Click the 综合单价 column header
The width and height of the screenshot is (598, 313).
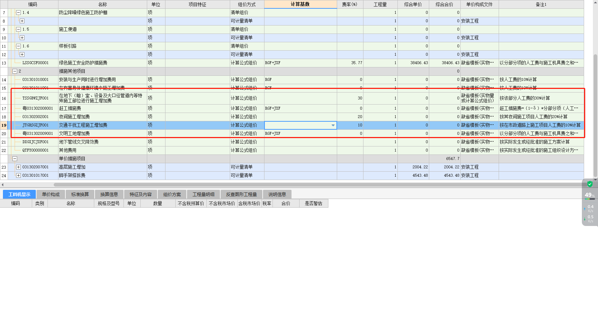[x=413, y=4]
